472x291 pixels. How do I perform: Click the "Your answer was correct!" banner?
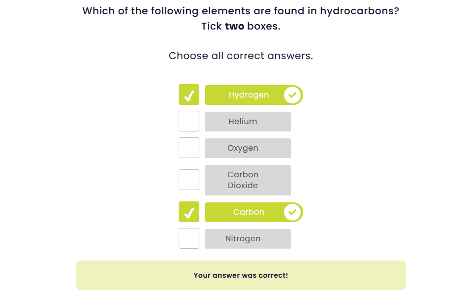click(241, 275)
